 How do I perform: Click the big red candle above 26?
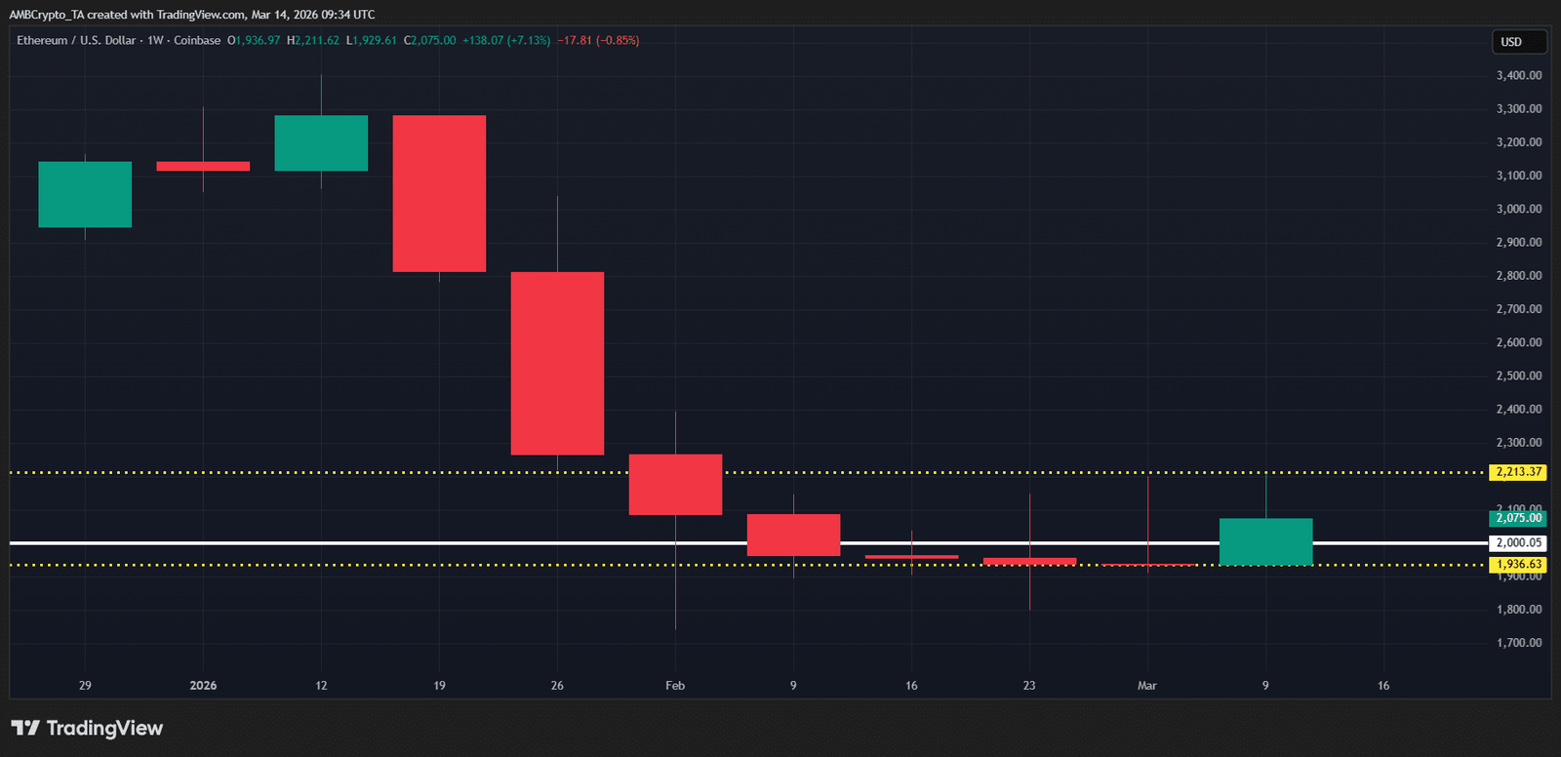(557, 363)
